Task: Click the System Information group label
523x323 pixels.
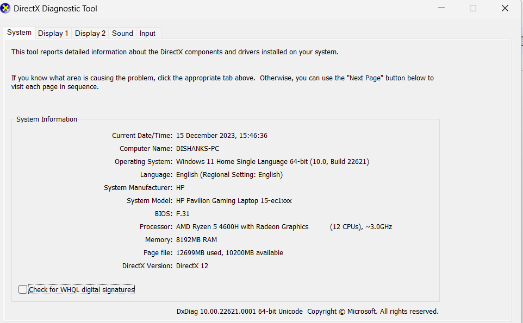Action: pyautogui.click(x=46, y=119)
